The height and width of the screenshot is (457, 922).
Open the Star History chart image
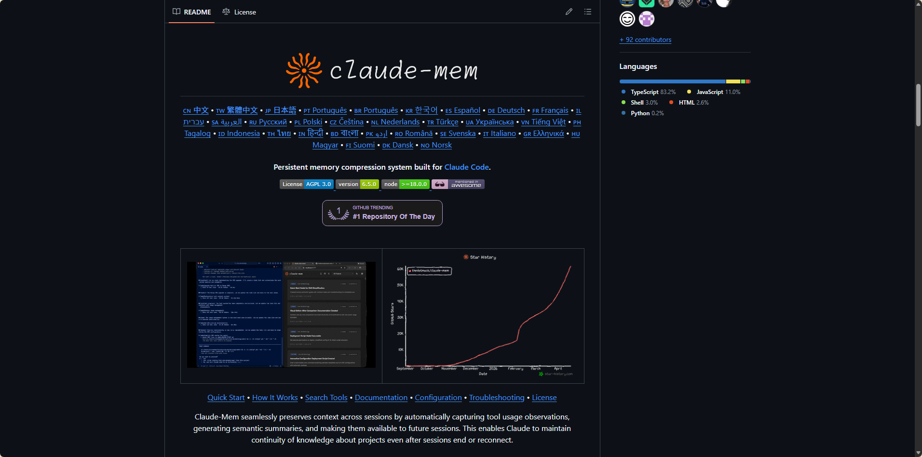(x=483, y=316)
